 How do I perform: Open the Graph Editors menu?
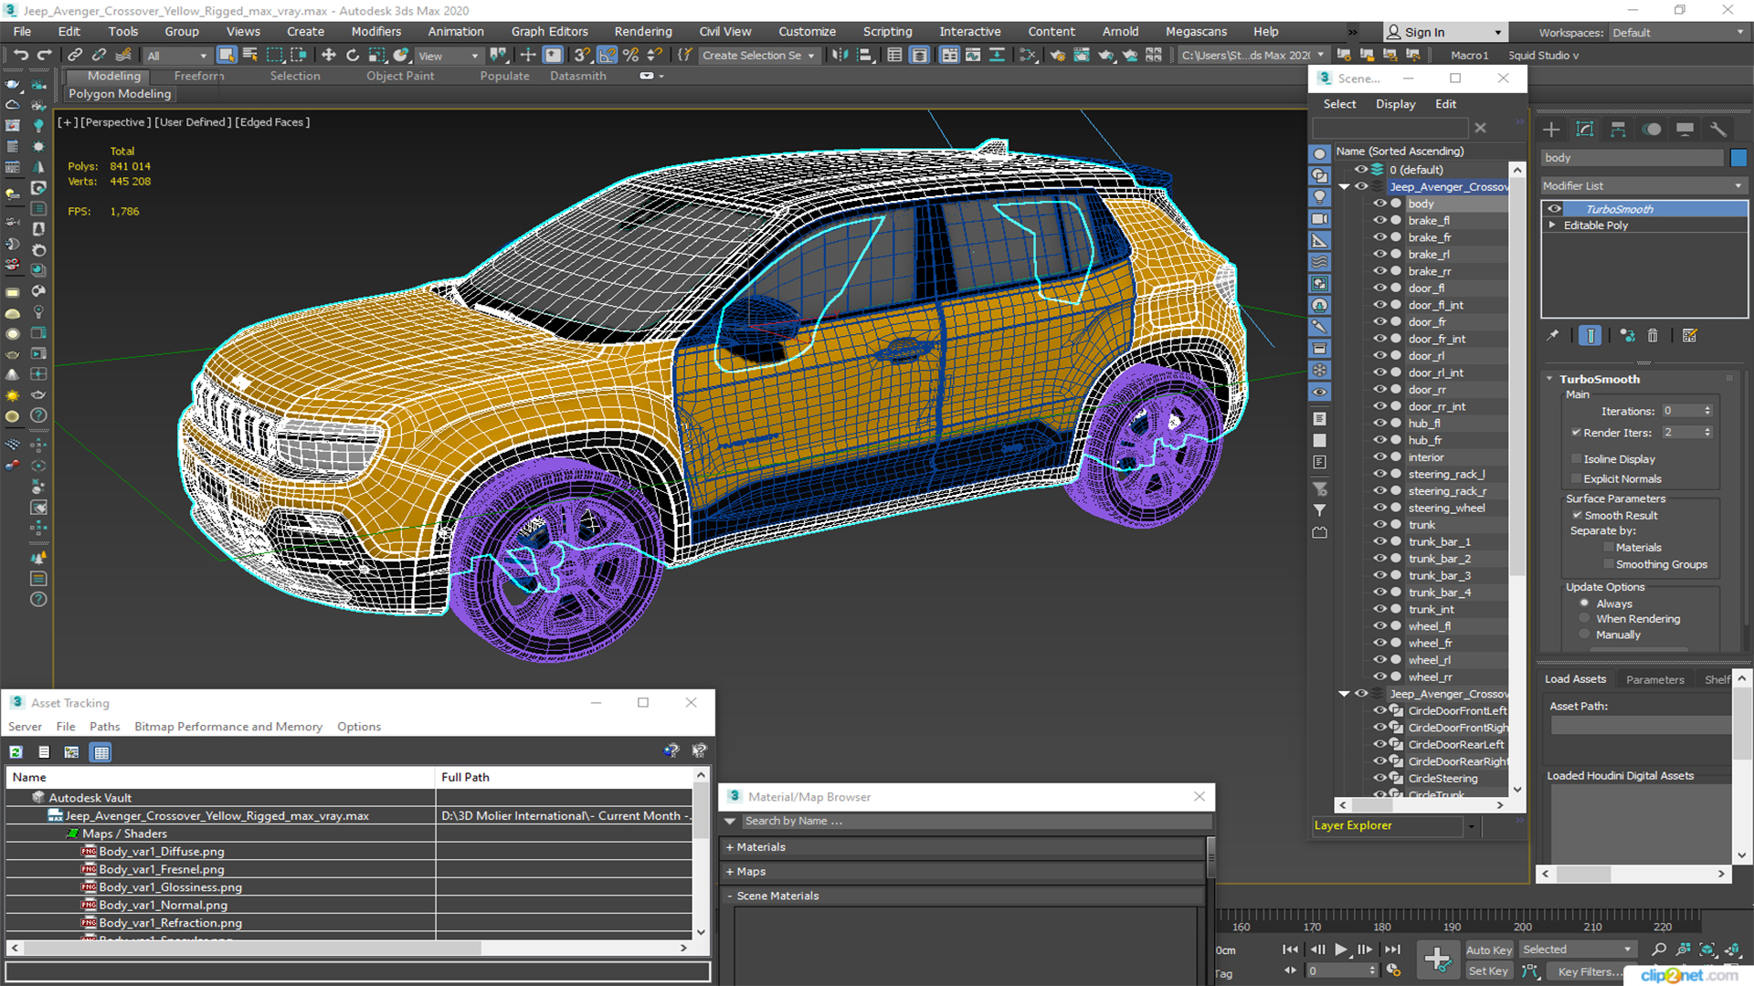tap(550, 31)
